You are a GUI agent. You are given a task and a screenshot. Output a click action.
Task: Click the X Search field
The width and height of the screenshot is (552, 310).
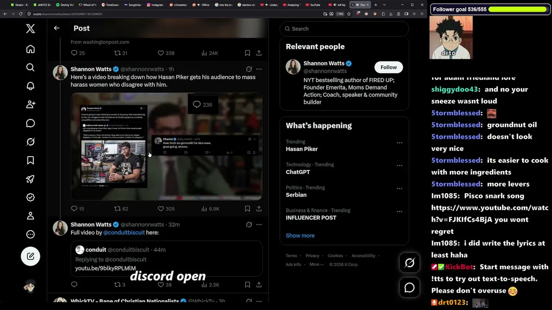click(344, 29)
